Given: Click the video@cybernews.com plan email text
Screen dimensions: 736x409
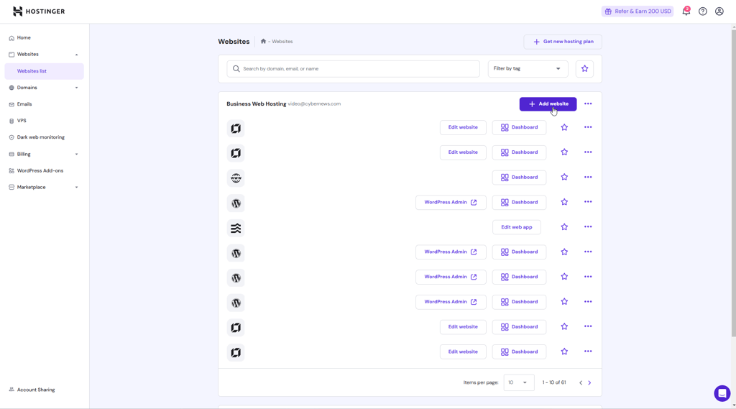Looking at the screenshot, I should (x=314, y=104).
